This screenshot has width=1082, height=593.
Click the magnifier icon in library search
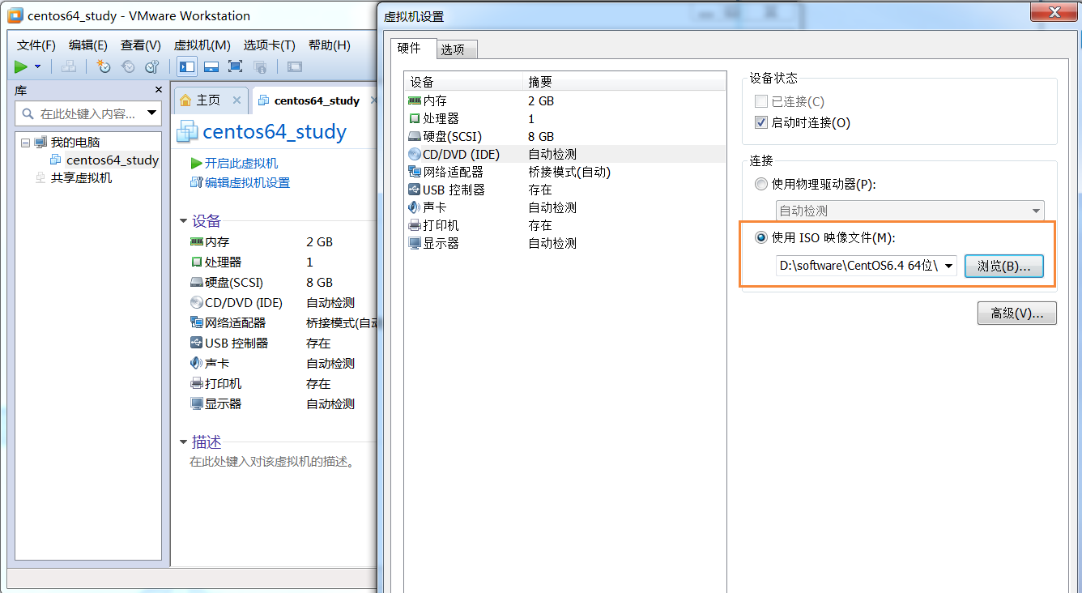click(x=28, y=114)
